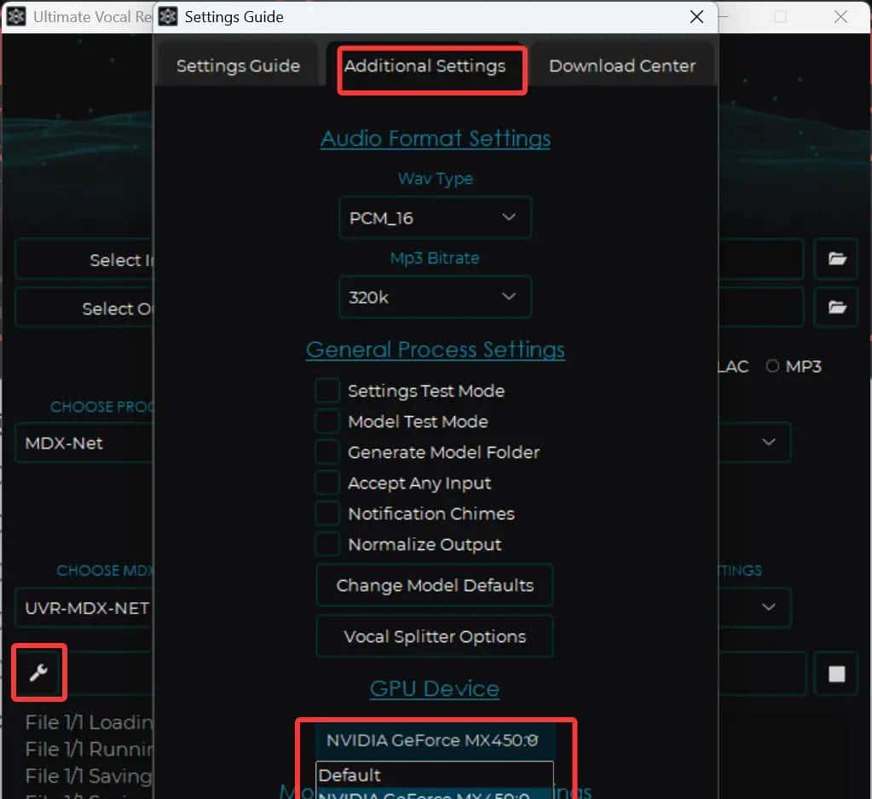Open Vocal Splitter Options
Image resolution: width=872 pixels, height=799 pixels.
tap(435, 637)
